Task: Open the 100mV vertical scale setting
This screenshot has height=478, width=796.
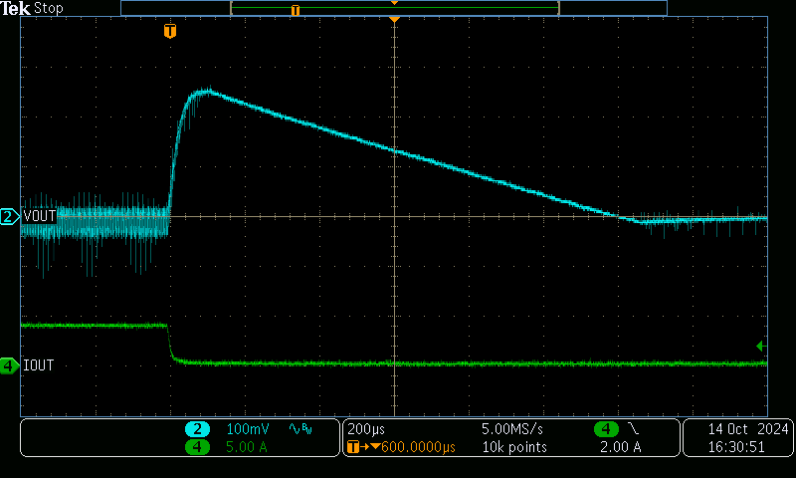Action: coord(248,429)
